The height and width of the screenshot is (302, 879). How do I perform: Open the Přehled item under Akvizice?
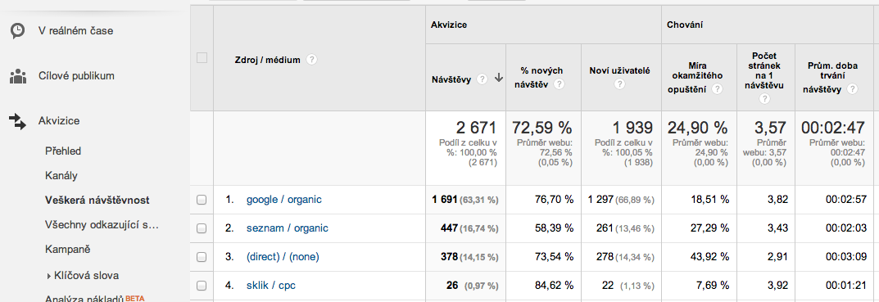coord(63,151)
